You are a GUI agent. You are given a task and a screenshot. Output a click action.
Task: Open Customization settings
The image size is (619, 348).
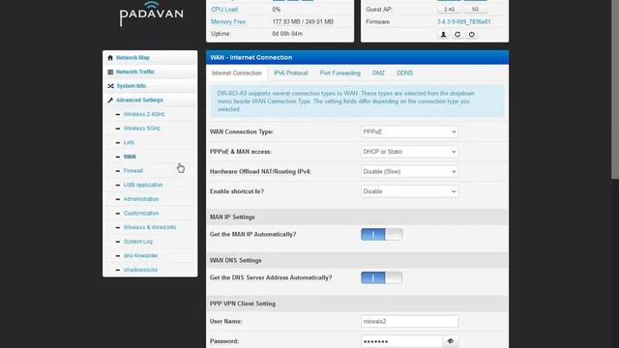[141, 213]
